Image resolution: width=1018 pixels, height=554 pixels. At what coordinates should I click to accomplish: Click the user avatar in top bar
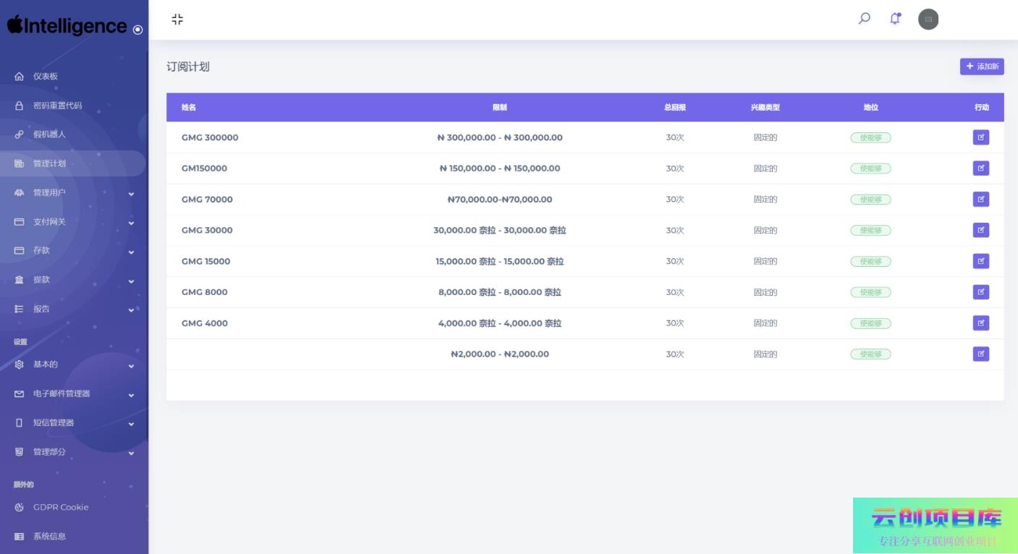[928, 20]
